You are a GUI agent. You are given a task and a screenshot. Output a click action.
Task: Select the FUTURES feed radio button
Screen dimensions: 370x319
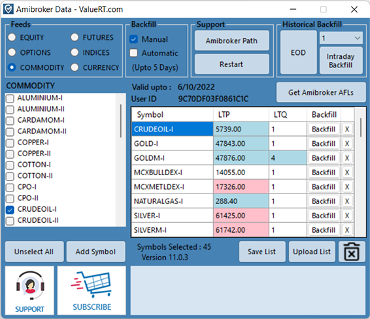[x=75, y=37]
